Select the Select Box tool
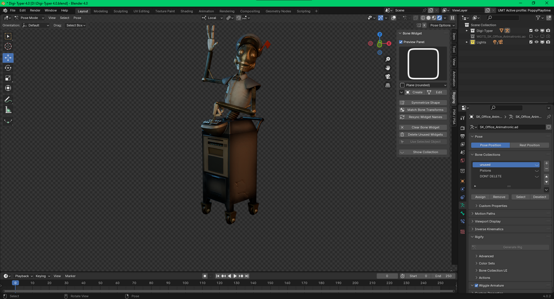This screenshot has width=554, height=299. (x=8, y=36)
